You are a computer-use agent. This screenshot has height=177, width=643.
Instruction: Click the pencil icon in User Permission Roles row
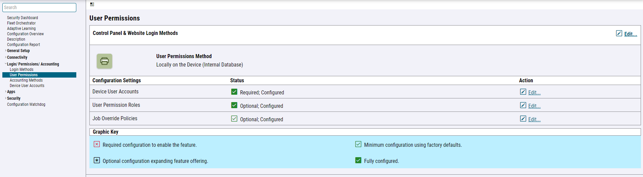523,105
